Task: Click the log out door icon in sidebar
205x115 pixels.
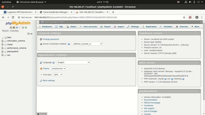Action: point(14,27)
